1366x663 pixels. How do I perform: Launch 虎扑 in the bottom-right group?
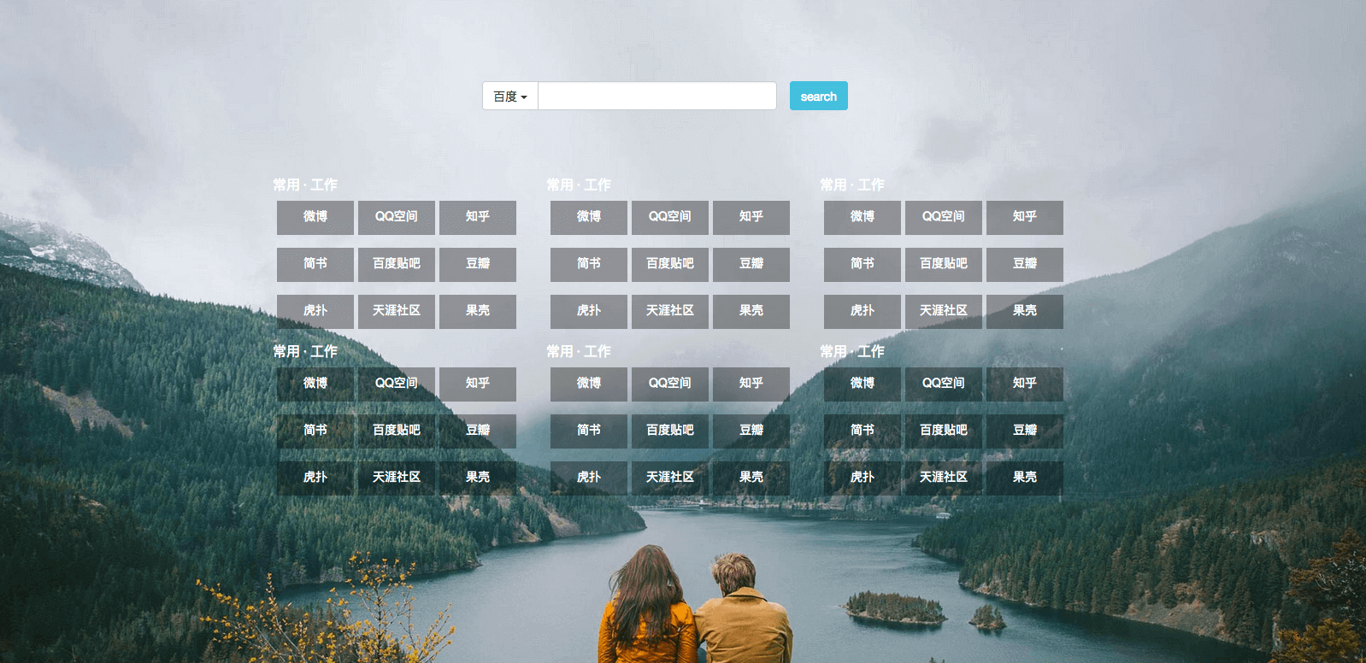(863, 478)
